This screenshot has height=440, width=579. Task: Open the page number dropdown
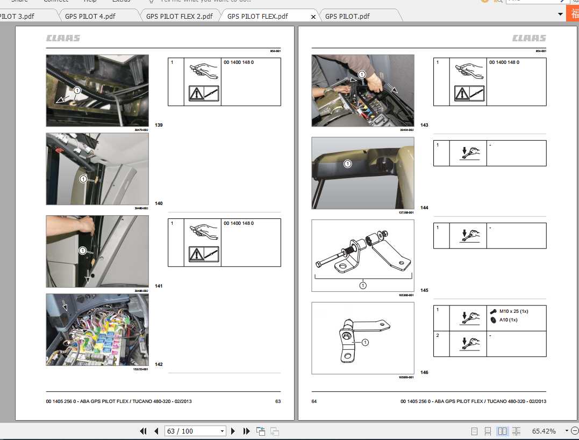click(x=222, y=431)
